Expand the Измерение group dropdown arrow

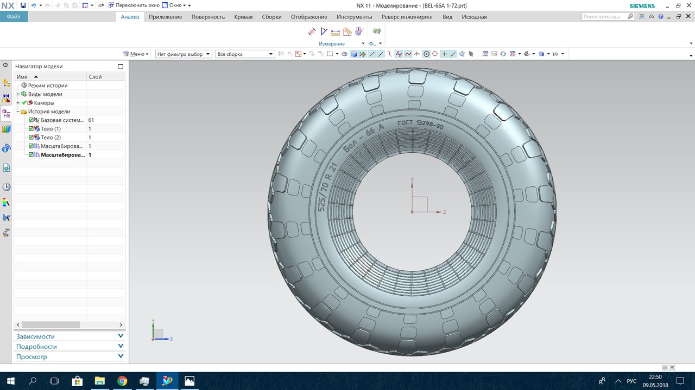pyautogui.click(x=363, y=44)
